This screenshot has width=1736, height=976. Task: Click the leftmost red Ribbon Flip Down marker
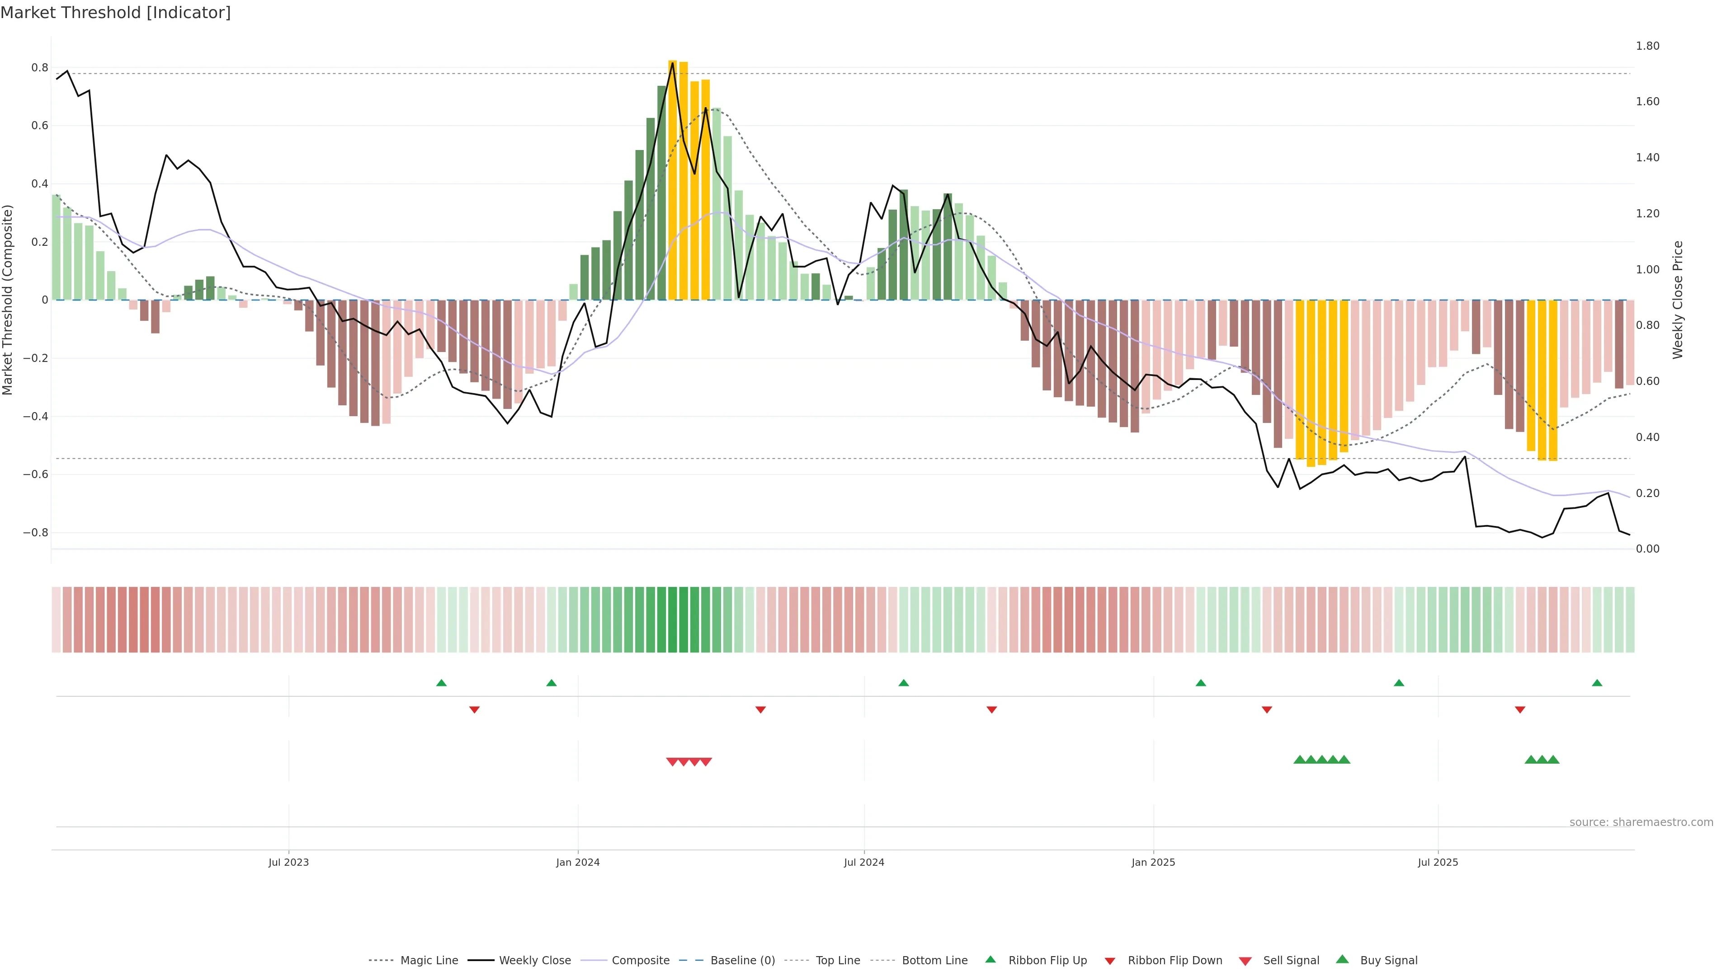[x=474, y=709]
